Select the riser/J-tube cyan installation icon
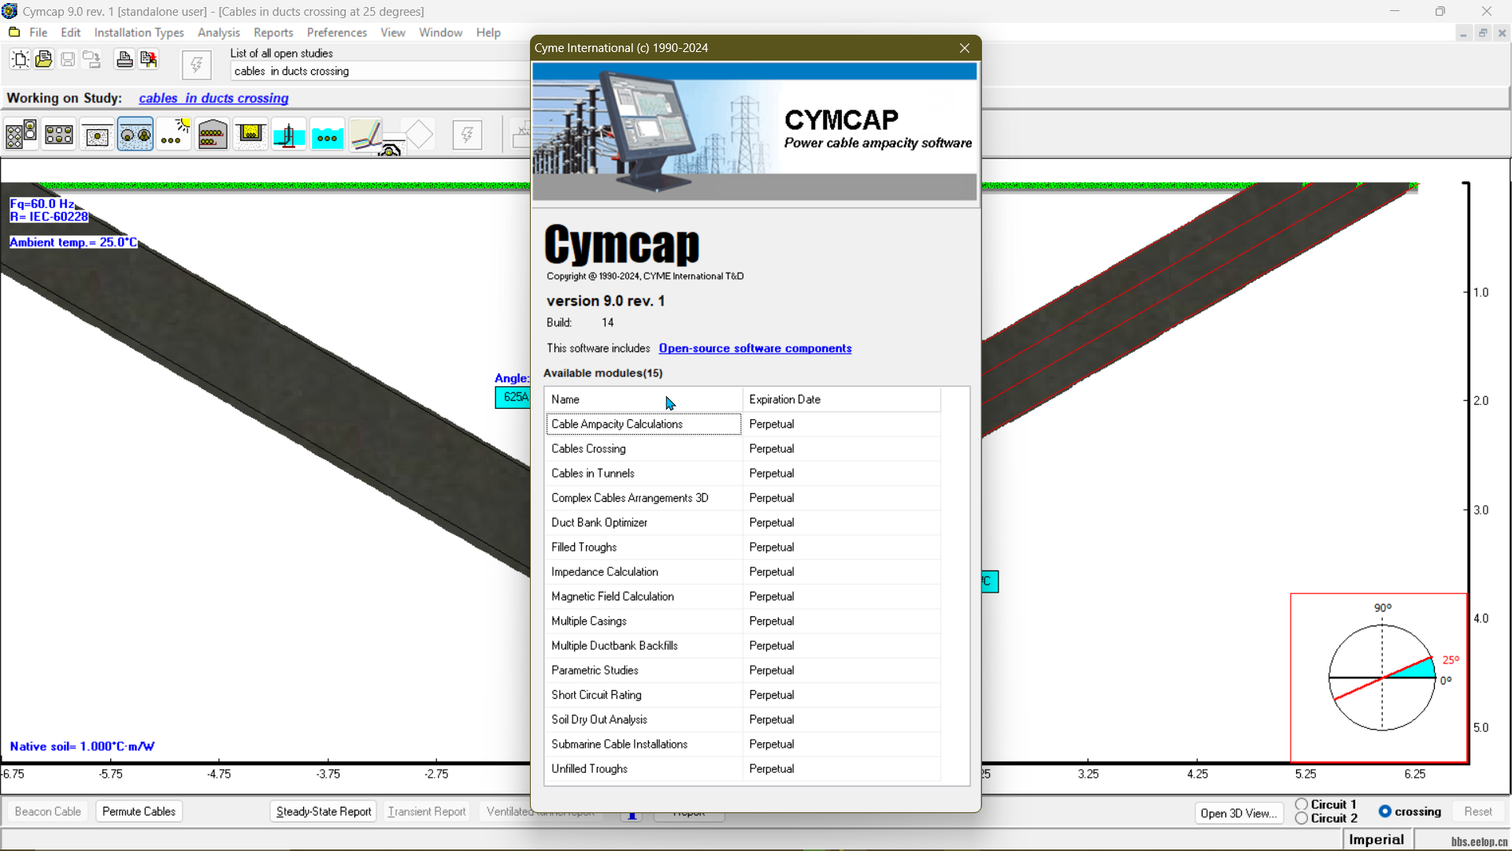 (288, 135)
